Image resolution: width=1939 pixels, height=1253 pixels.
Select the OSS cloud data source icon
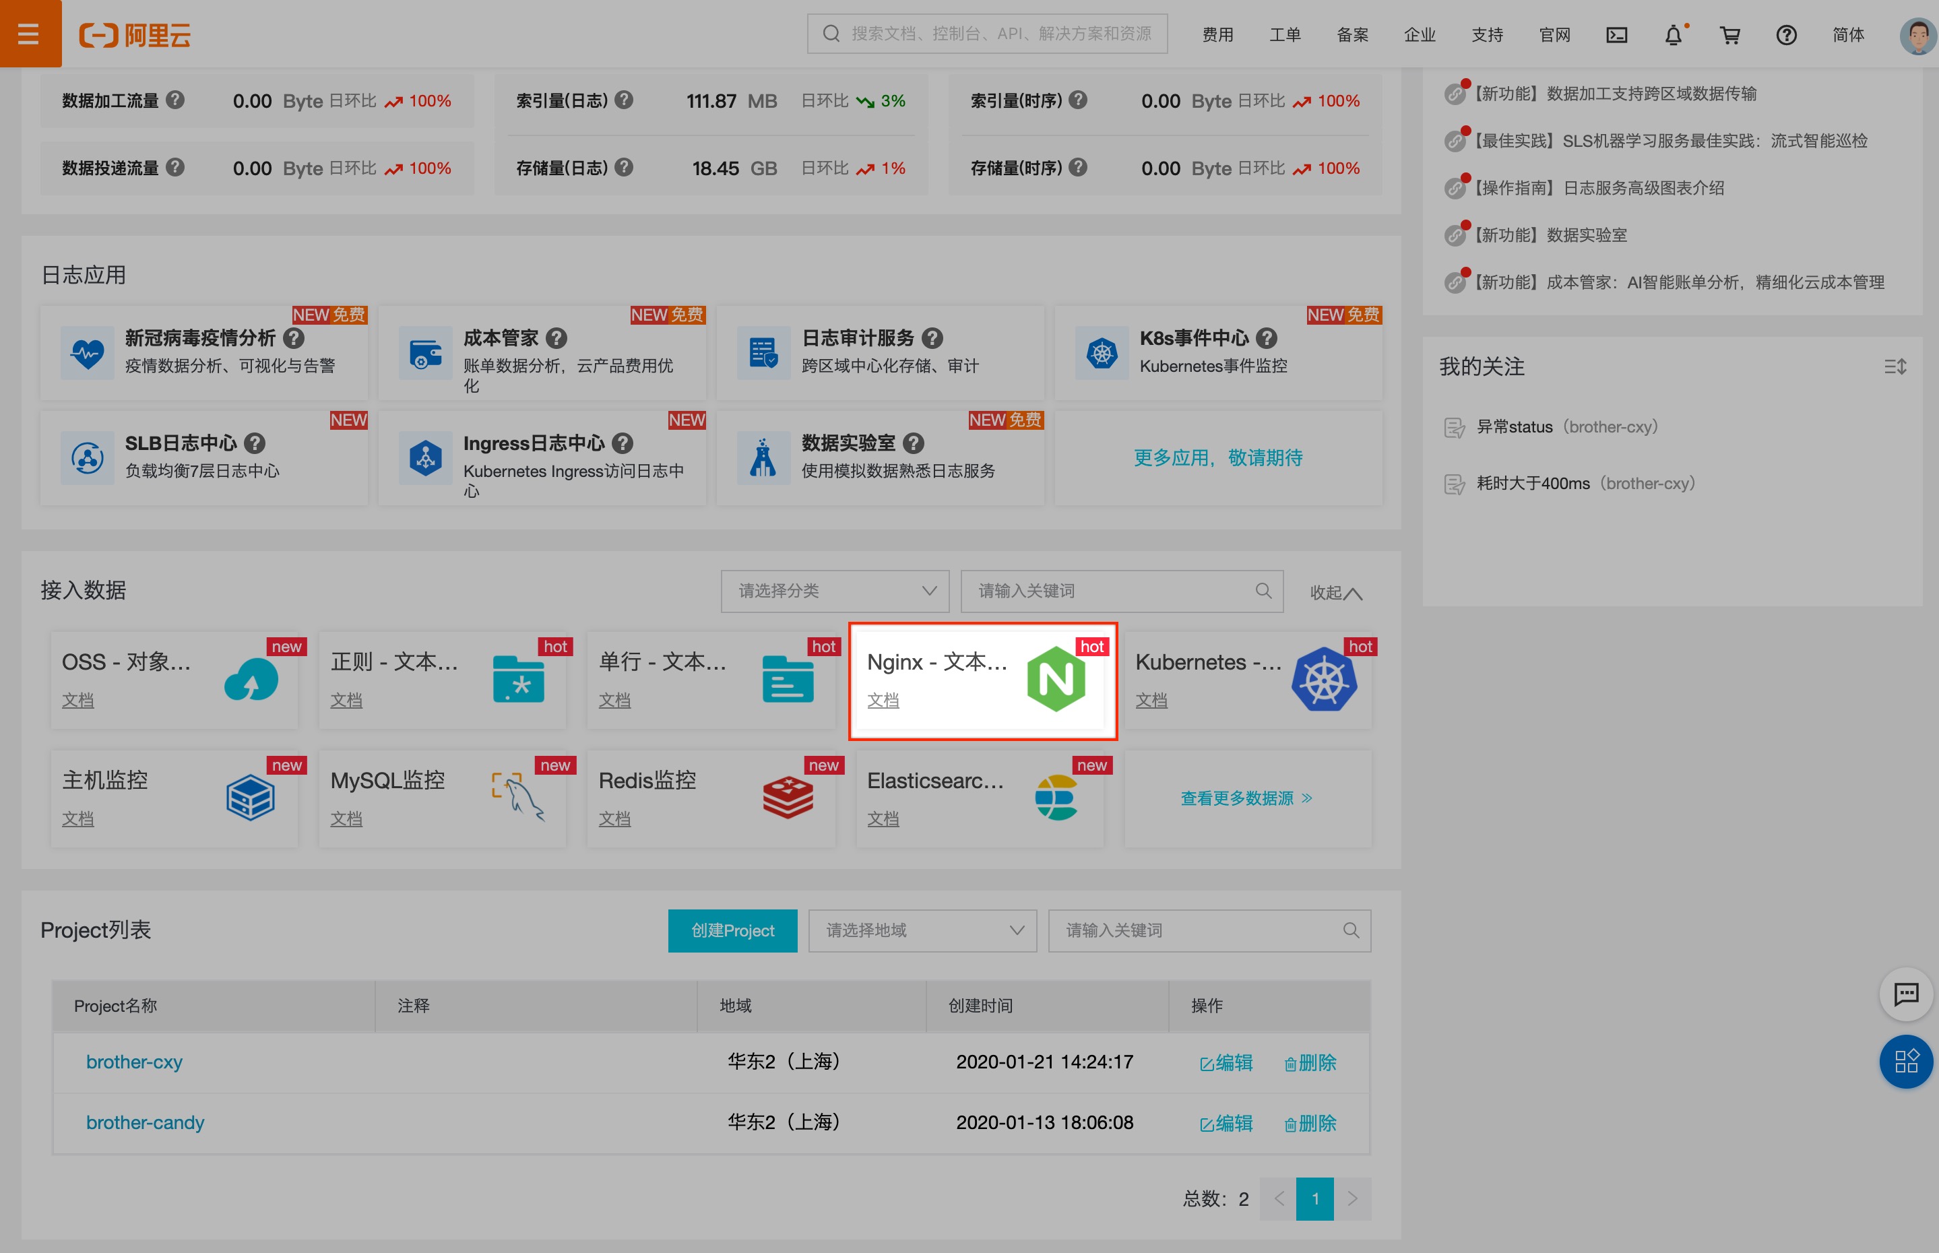tap(251, 680)
